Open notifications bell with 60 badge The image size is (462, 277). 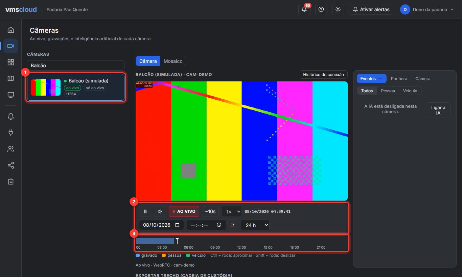click(x=304, y=9)
